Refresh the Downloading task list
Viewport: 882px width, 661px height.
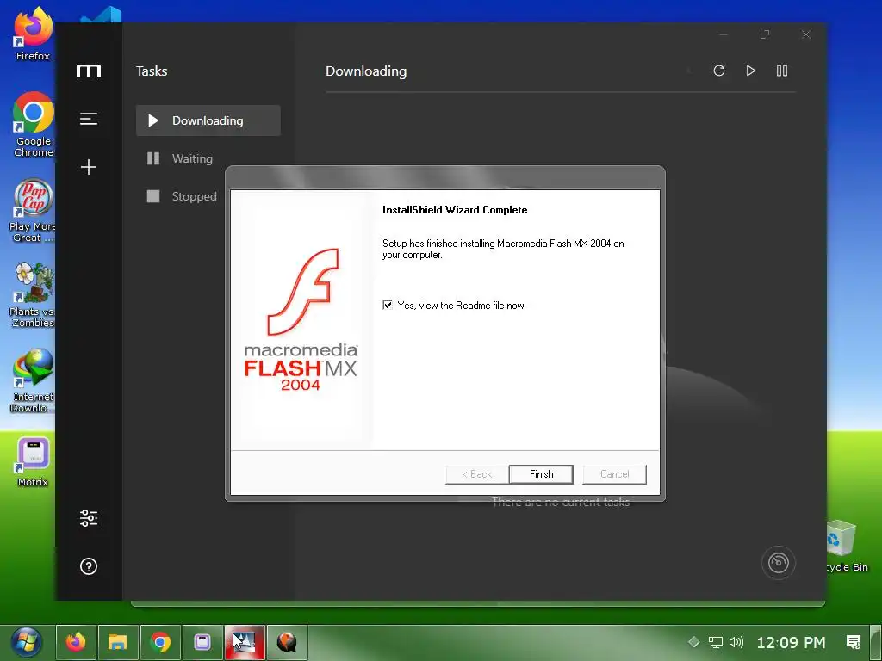click(719, 71)
